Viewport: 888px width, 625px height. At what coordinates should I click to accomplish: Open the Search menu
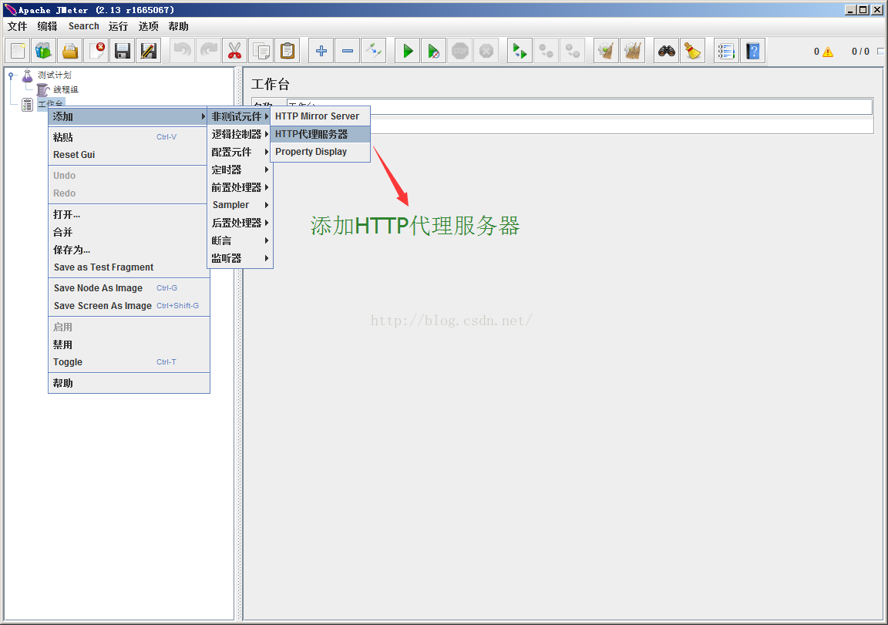pos(84,26)
